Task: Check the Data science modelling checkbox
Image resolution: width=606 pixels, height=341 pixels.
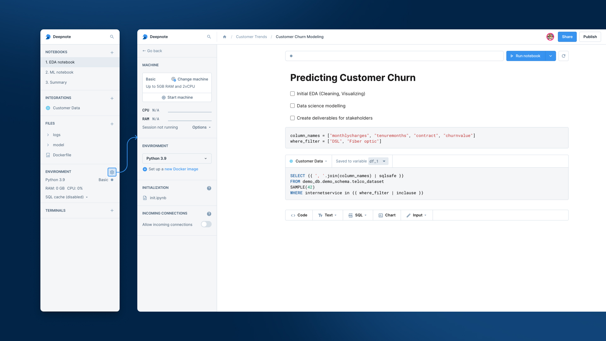Action: pos(292,106)
